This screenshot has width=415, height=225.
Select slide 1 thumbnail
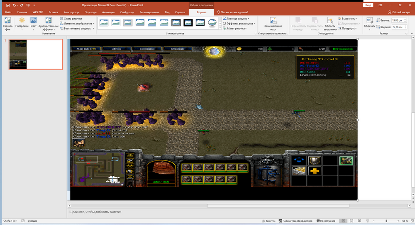pyautogui.click(x=36, y=54)
